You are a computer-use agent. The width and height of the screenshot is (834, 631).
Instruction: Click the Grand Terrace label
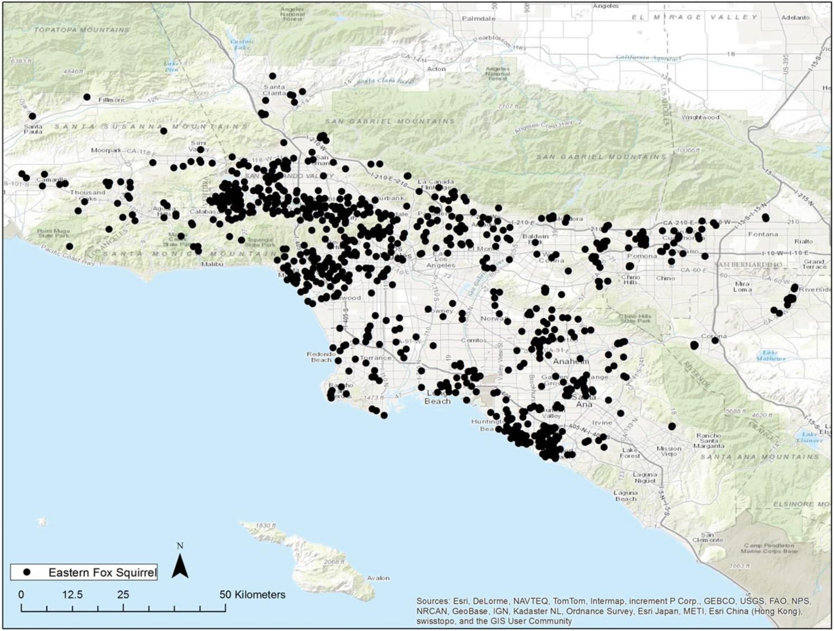814,264
